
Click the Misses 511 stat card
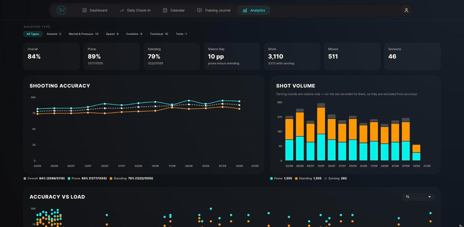coord(352,56)
